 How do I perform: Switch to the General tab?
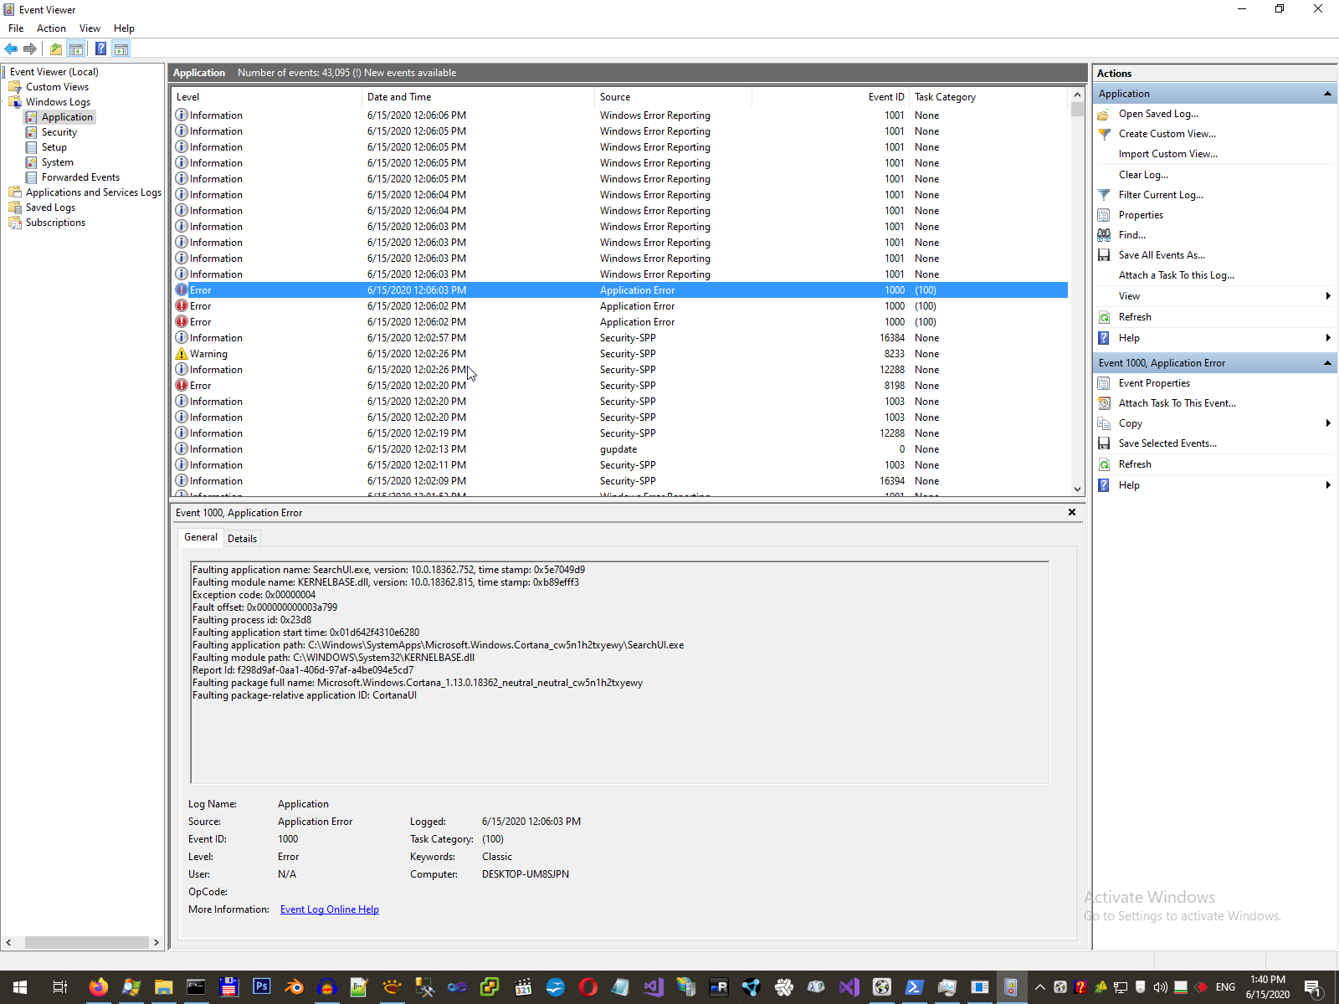201,537
